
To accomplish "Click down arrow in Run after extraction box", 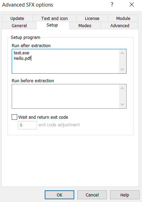I will click(122, 69).
